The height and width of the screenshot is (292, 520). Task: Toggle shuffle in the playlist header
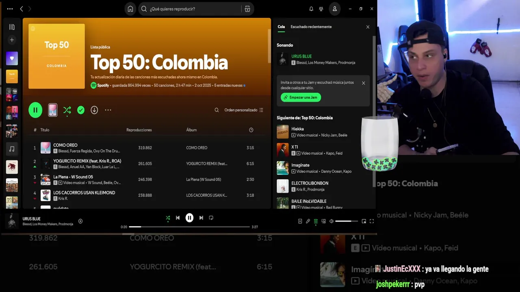pos(67,110)
